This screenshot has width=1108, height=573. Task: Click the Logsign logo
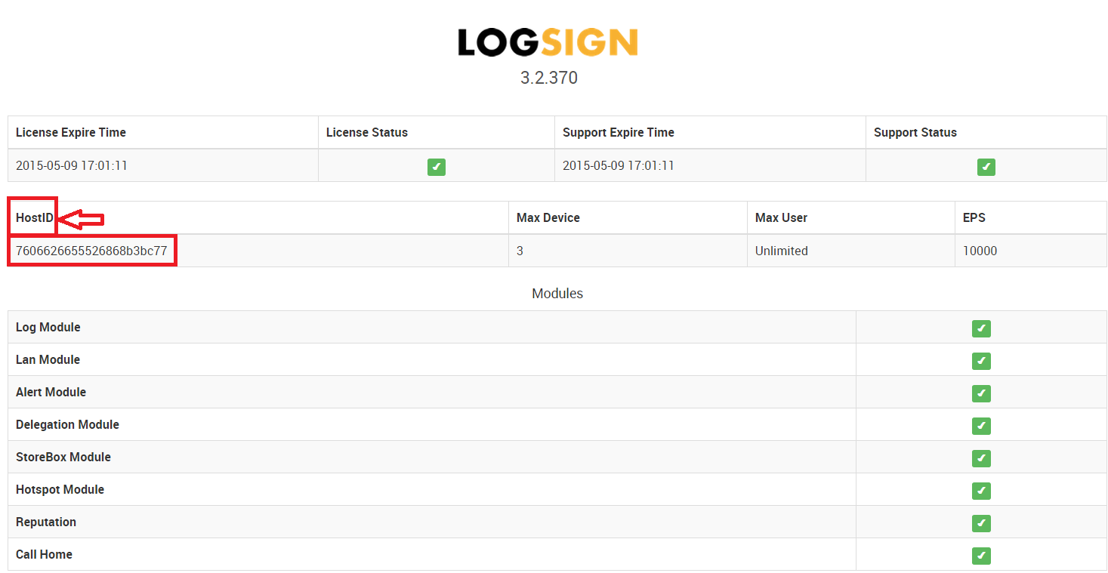pyautogui.click(x=548, y=43)
